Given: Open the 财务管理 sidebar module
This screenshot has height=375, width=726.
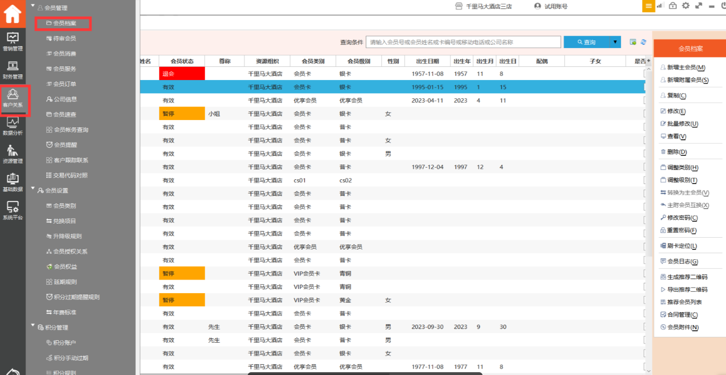Looking at the screenshot, I should pyautogui.click(x=13, y=70).
